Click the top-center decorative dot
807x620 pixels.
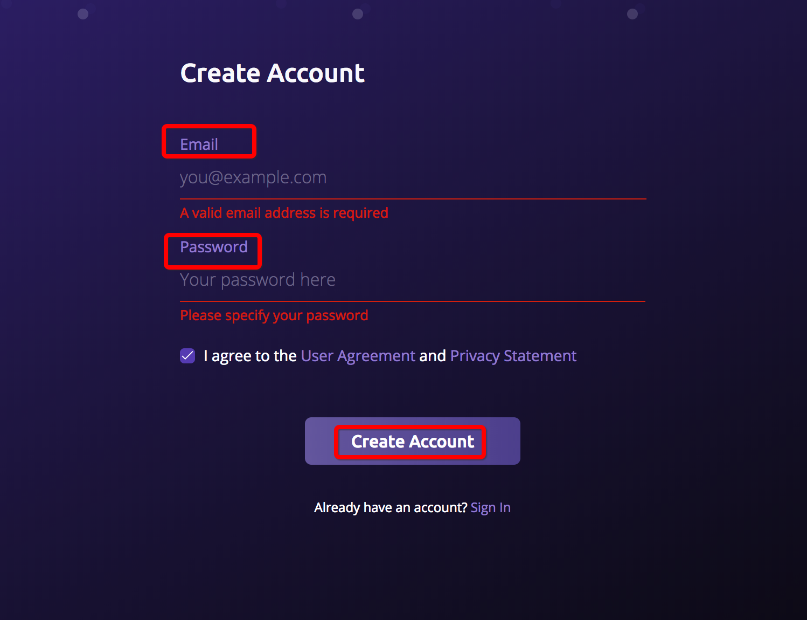point(358,14)
